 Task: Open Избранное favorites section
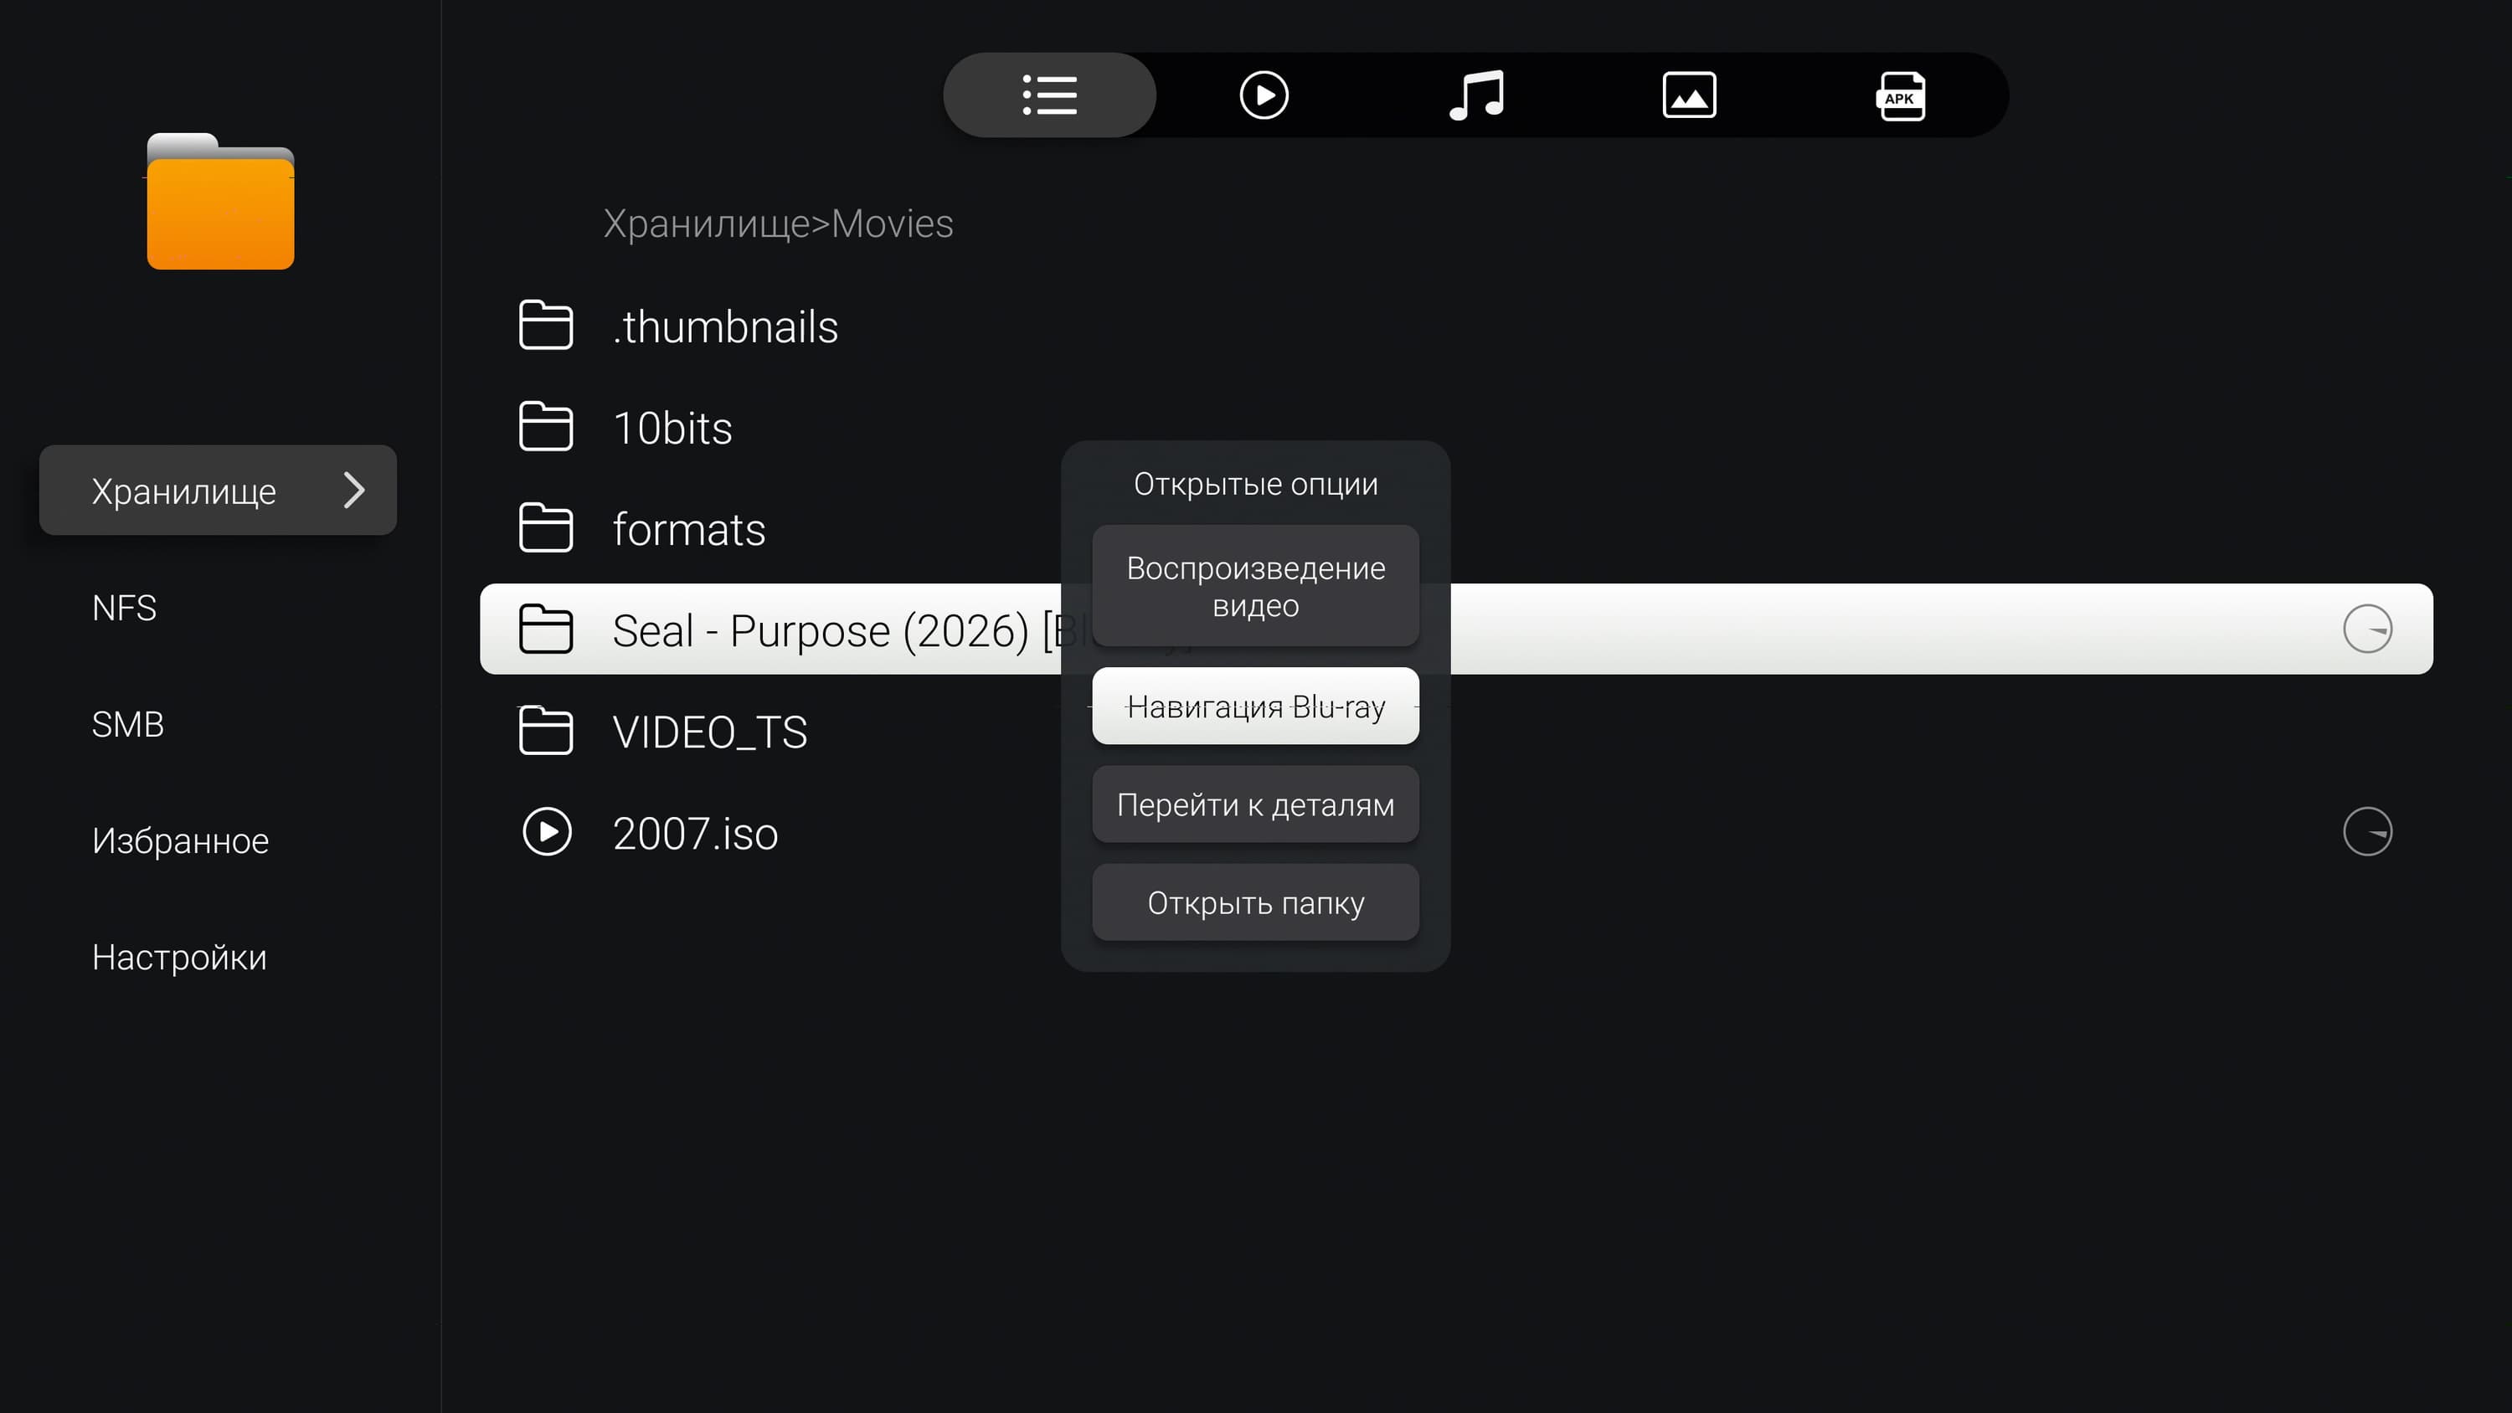point(180,840)
